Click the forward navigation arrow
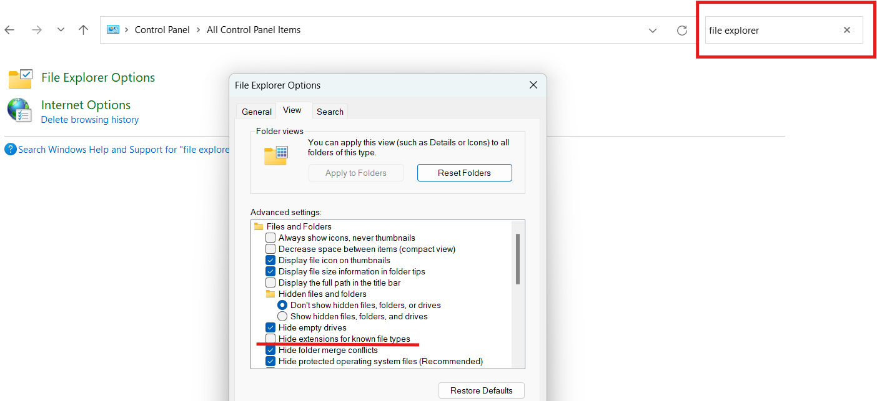 [37, 30]
